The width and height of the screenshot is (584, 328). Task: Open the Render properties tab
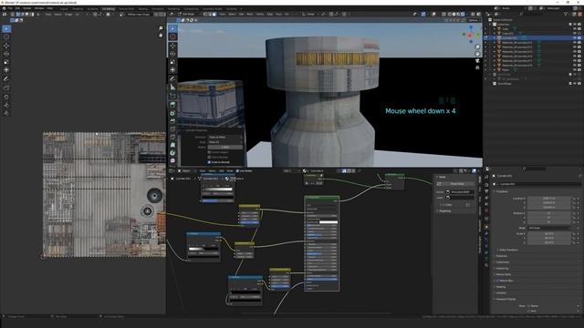pos(486,184)
